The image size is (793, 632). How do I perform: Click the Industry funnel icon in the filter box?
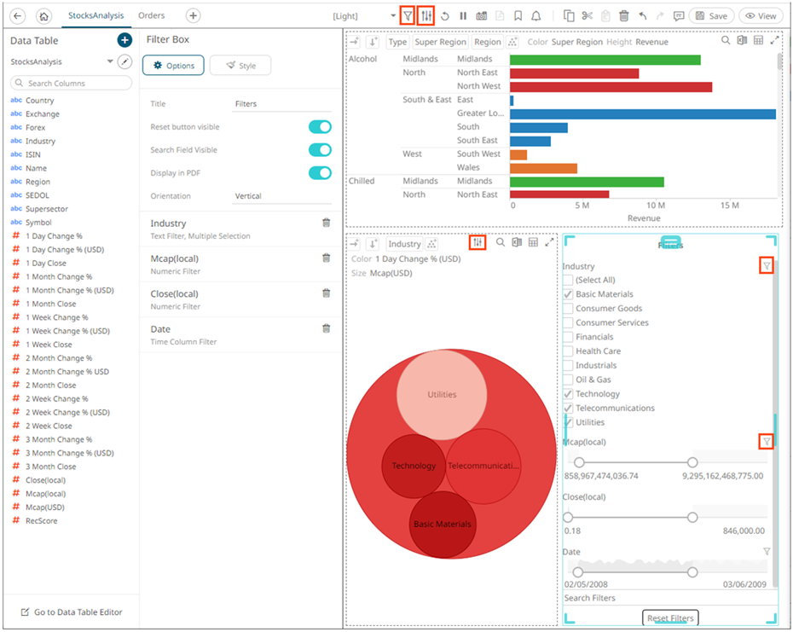767,267
